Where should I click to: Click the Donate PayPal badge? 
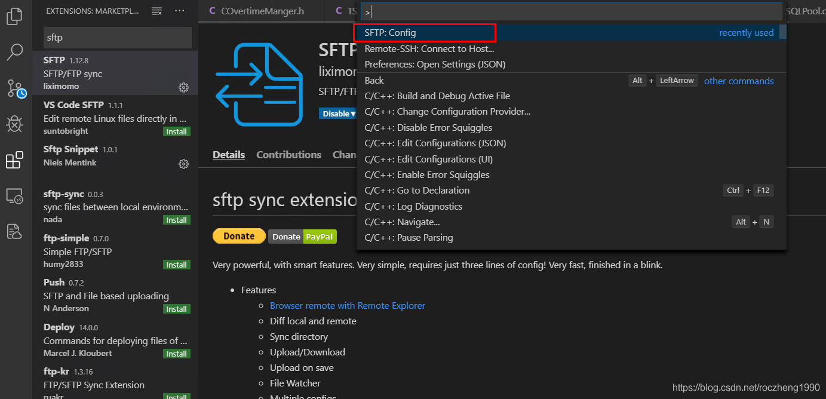(x=302, y=237)
